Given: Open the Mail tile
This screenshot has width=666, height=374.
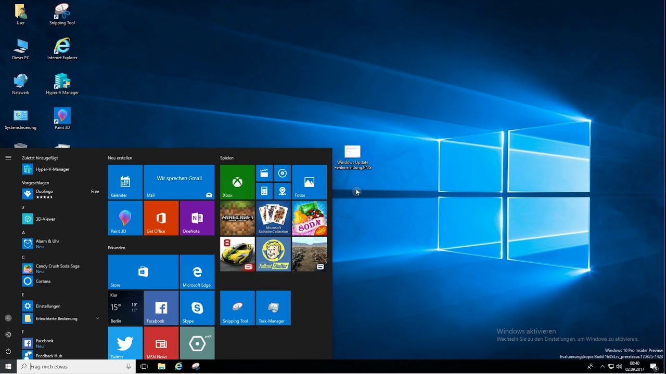Looking at the screenshot, I should coord(179,182).
